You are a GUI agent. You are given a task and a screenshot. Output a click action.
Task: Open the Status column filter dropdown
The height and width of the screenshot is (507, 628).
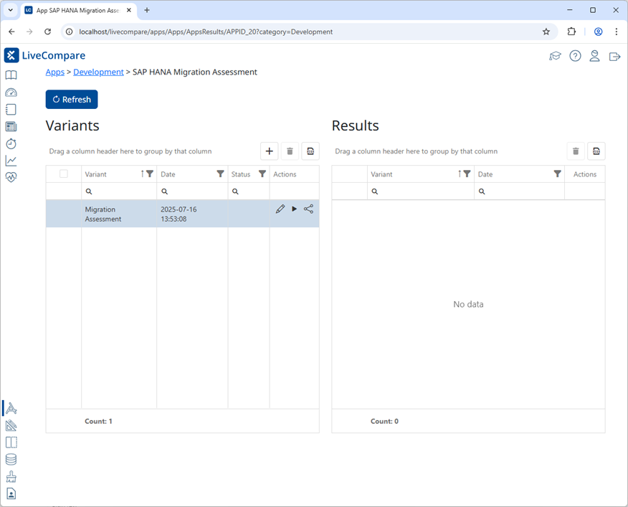click(x=262, y=174)
